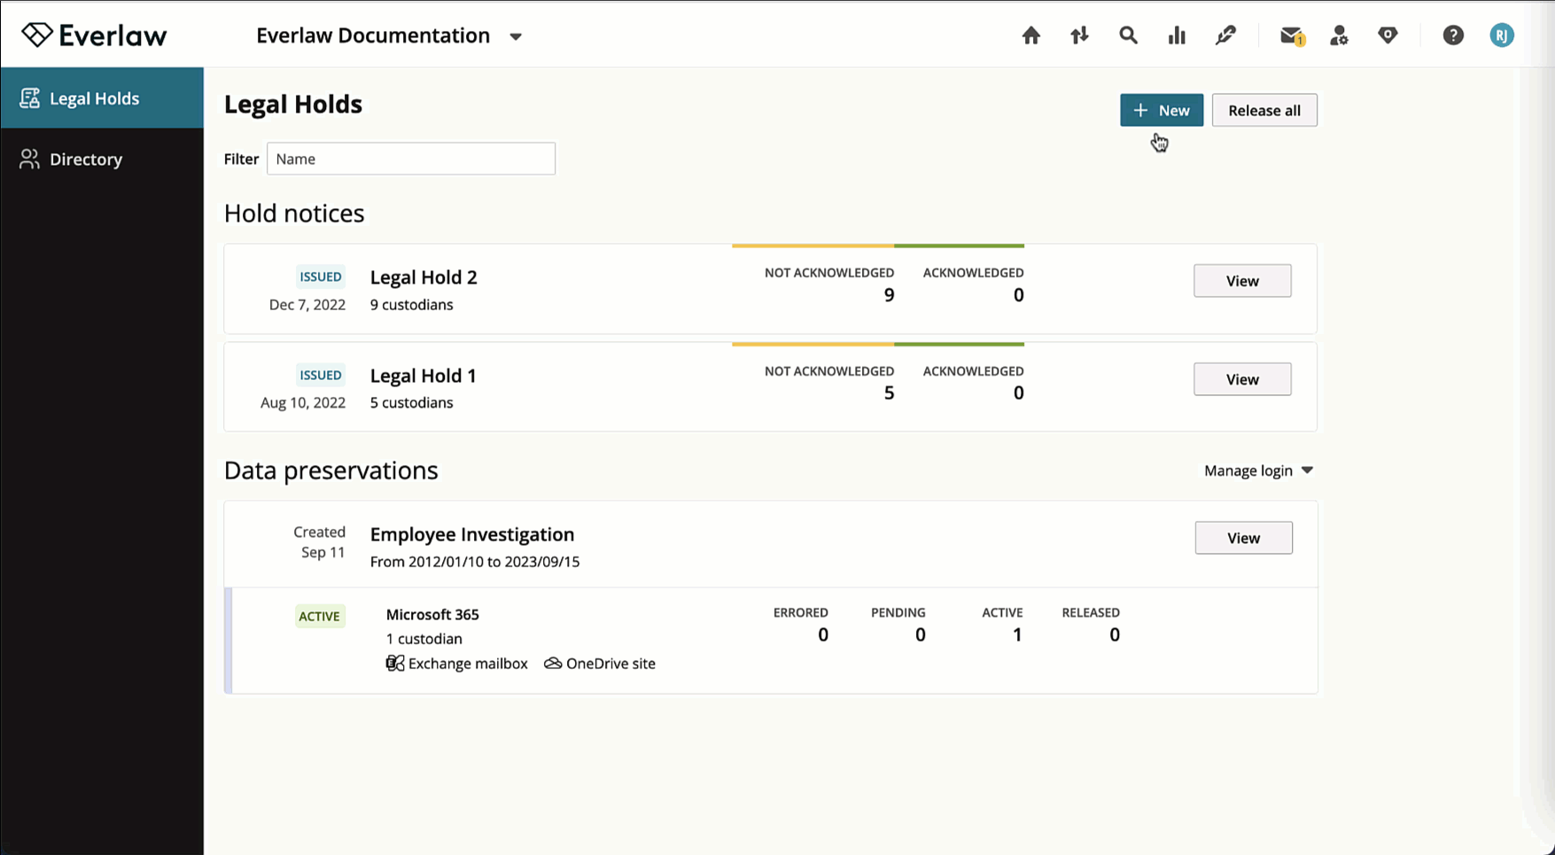
Task: Click inside the Name filter field
Action: click(410, 159)
